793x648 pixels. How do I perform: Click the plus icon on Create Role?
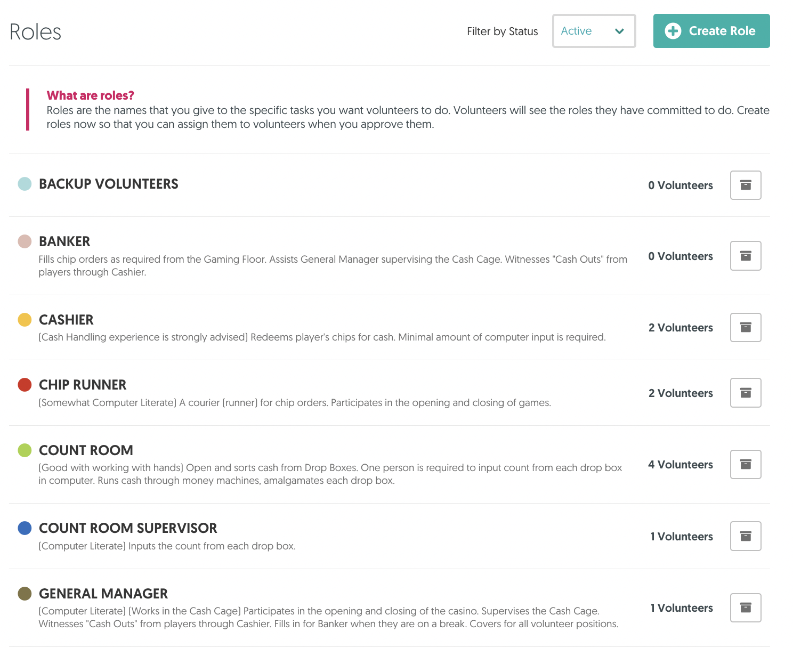[673, 31]
